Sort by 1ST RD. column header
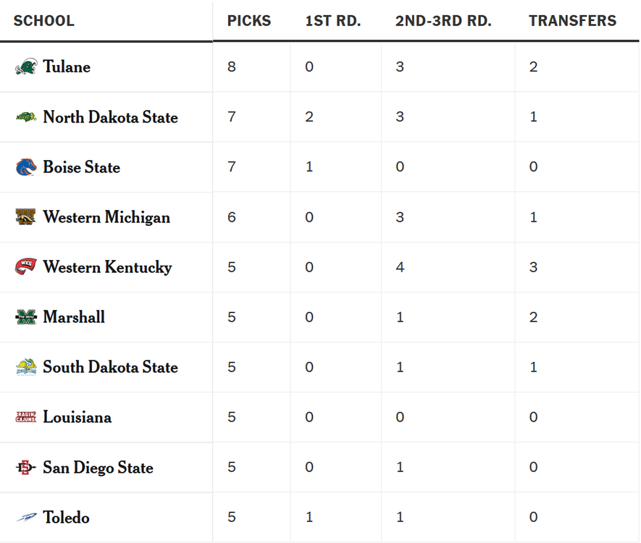The image size is (641, 543). pyautogui.click(x=332, y=20)
